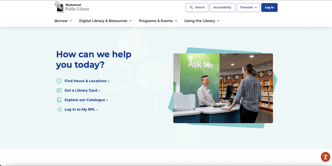The image size is (332, 166).
Task: Open the Explore our Catalogue link
Action: (85, 100)
